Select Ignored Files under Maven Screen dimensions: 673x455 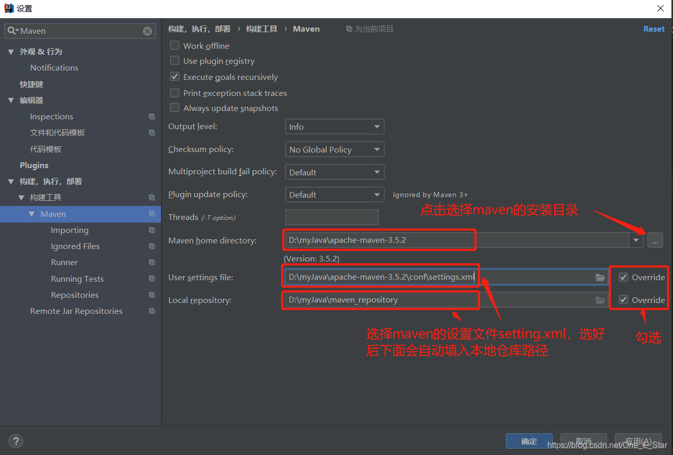click(75, 246)
